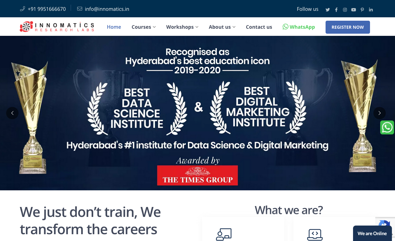Show previous slide with left arrow
Image resolution: width=395 pixels, height=241 pixels.
[x=12, y=113]
